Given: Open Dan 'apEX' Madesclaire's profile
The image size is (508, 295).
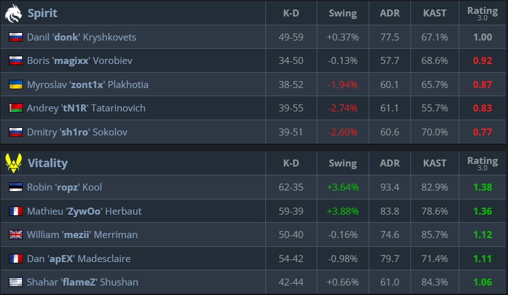Looking at the screenshot, I should coord(82,258).
